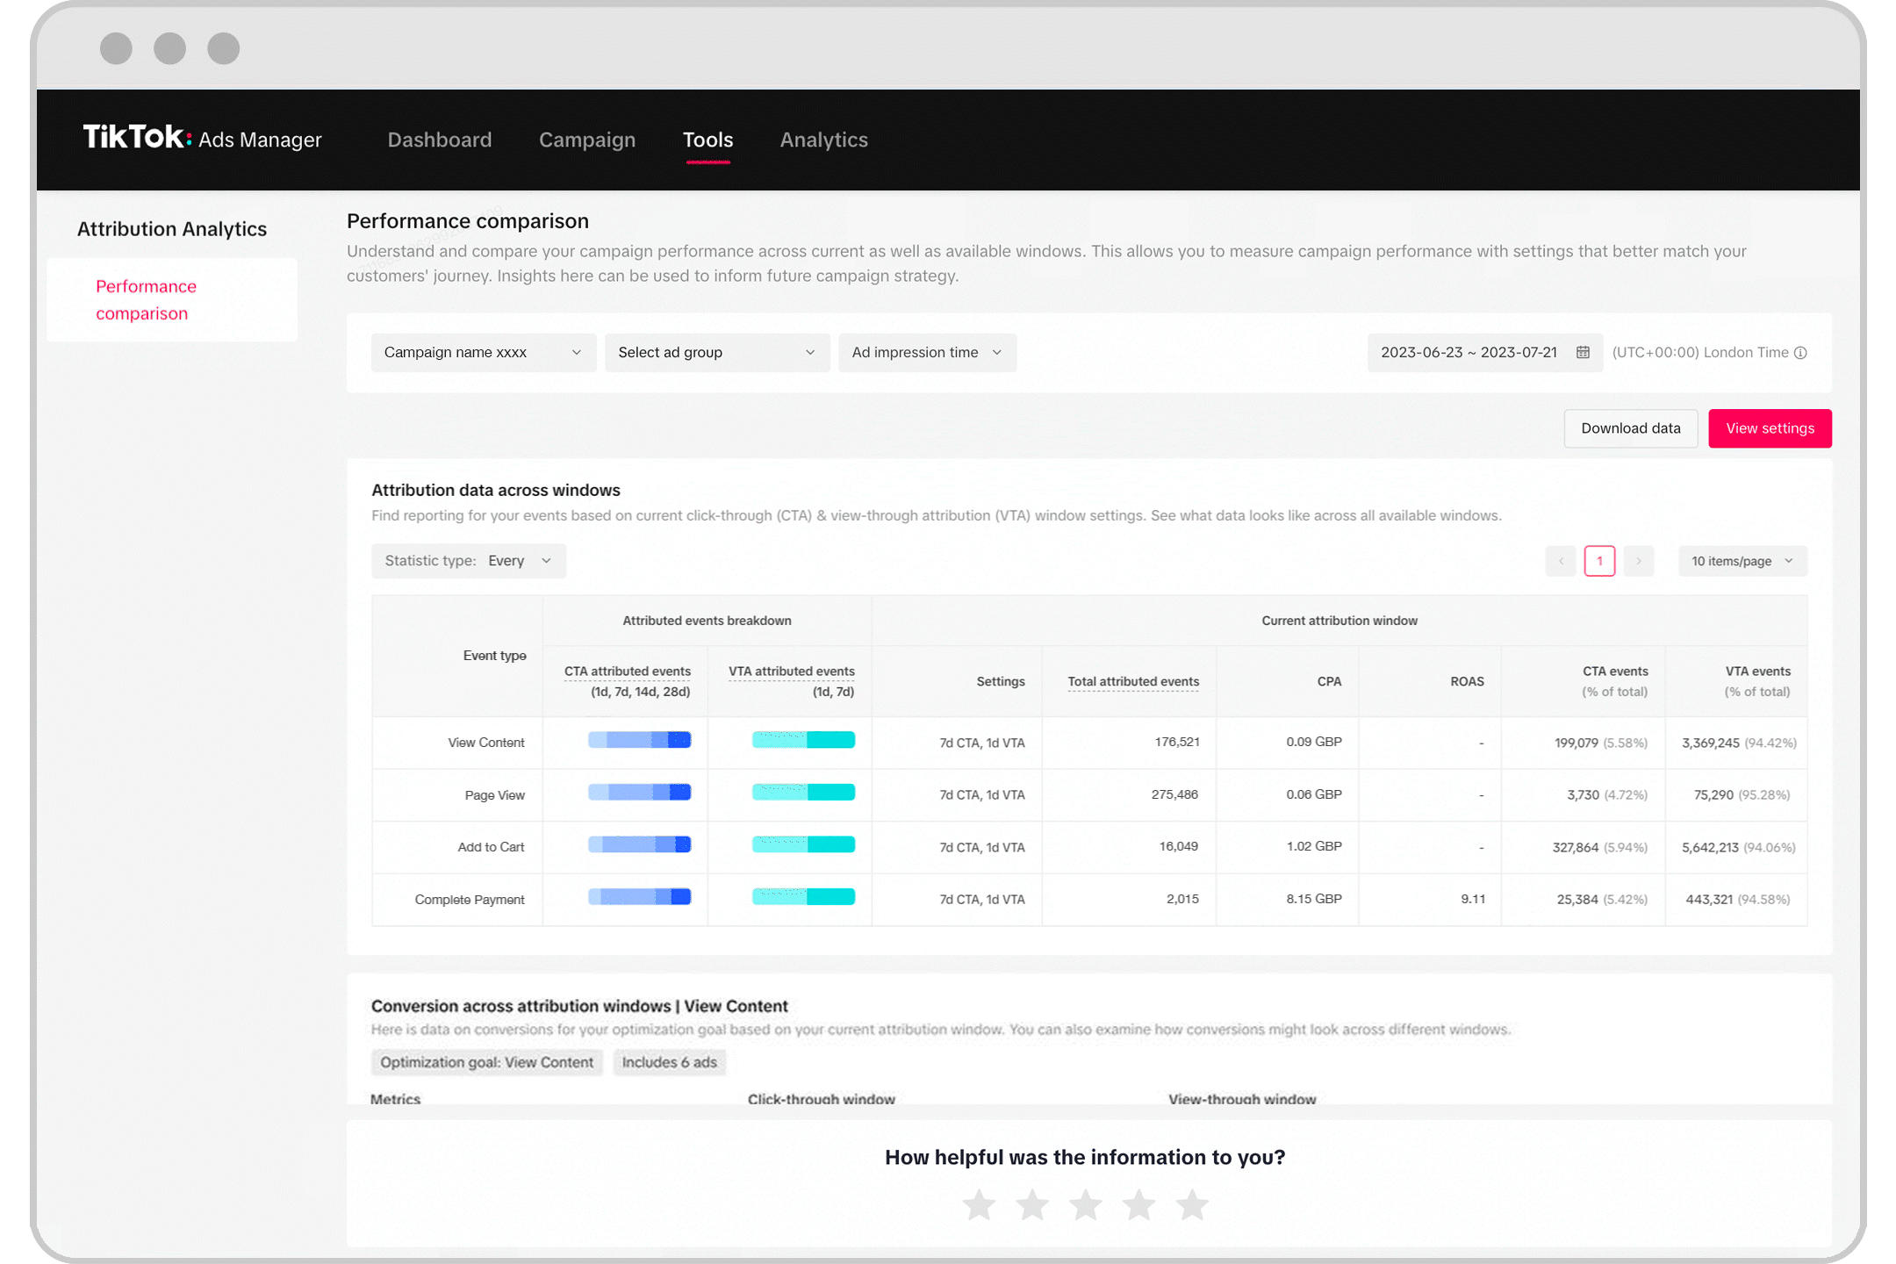The height and width of the screenshot is (1264, 1896).
Task: Expand the Ad impression time dropdown
Action: pos(925,351)
